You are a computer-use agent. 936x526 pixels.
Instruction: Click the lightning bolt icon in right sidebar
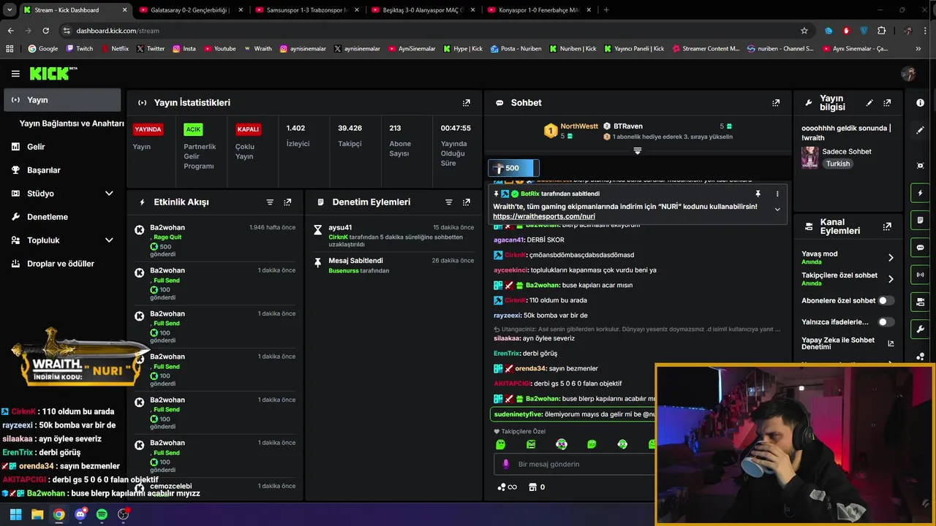click(920, 193)
